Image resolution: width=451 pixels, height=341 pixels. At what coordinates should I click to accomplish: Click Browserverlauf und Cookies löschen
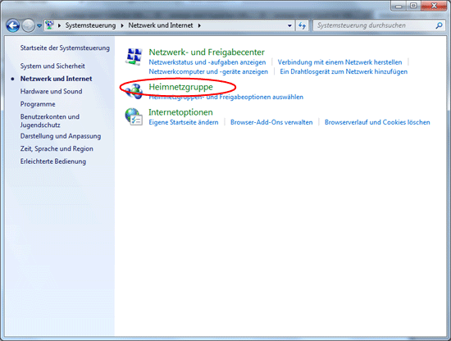point(377,122)
